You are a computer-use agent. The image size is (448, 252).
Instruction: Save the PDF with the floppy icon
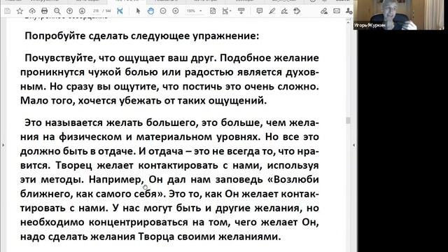tap(8, 11)
